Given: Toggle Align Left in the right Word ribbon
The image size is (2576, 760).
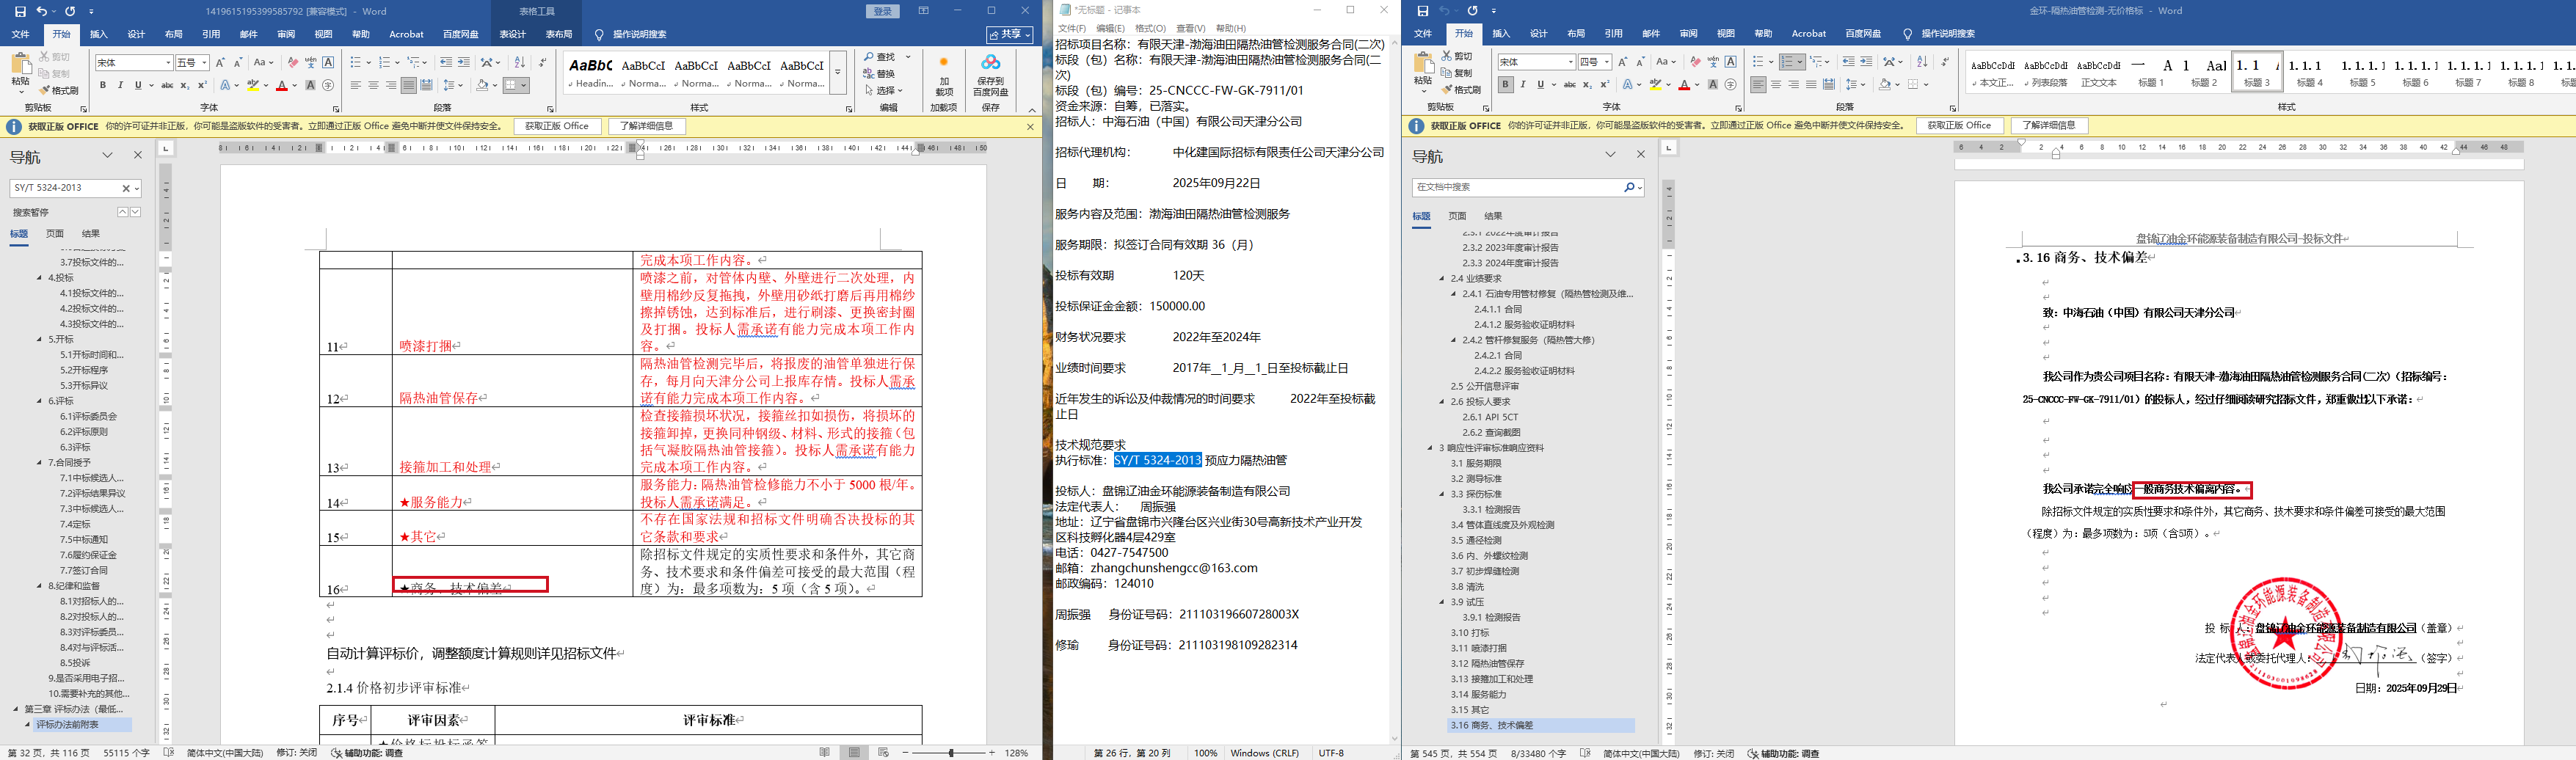Looking at the screenshot, I should (1758, 85).
